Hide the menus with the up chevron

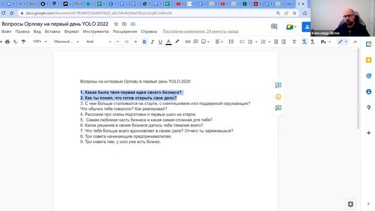[x=355, y=42]
